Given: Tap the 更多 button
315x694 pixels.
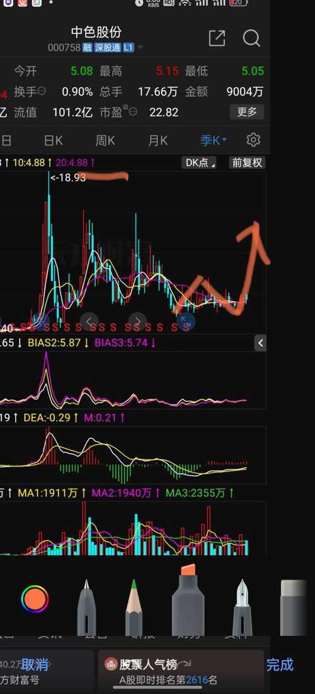Looking at the screenshot, I should (x=247, y=112).
